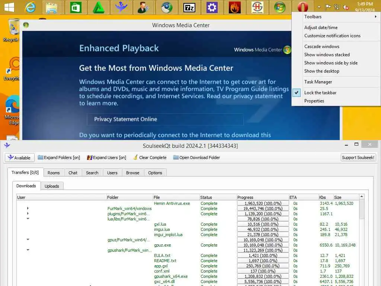Toggle Expand Users [on]

click(107, 158)
